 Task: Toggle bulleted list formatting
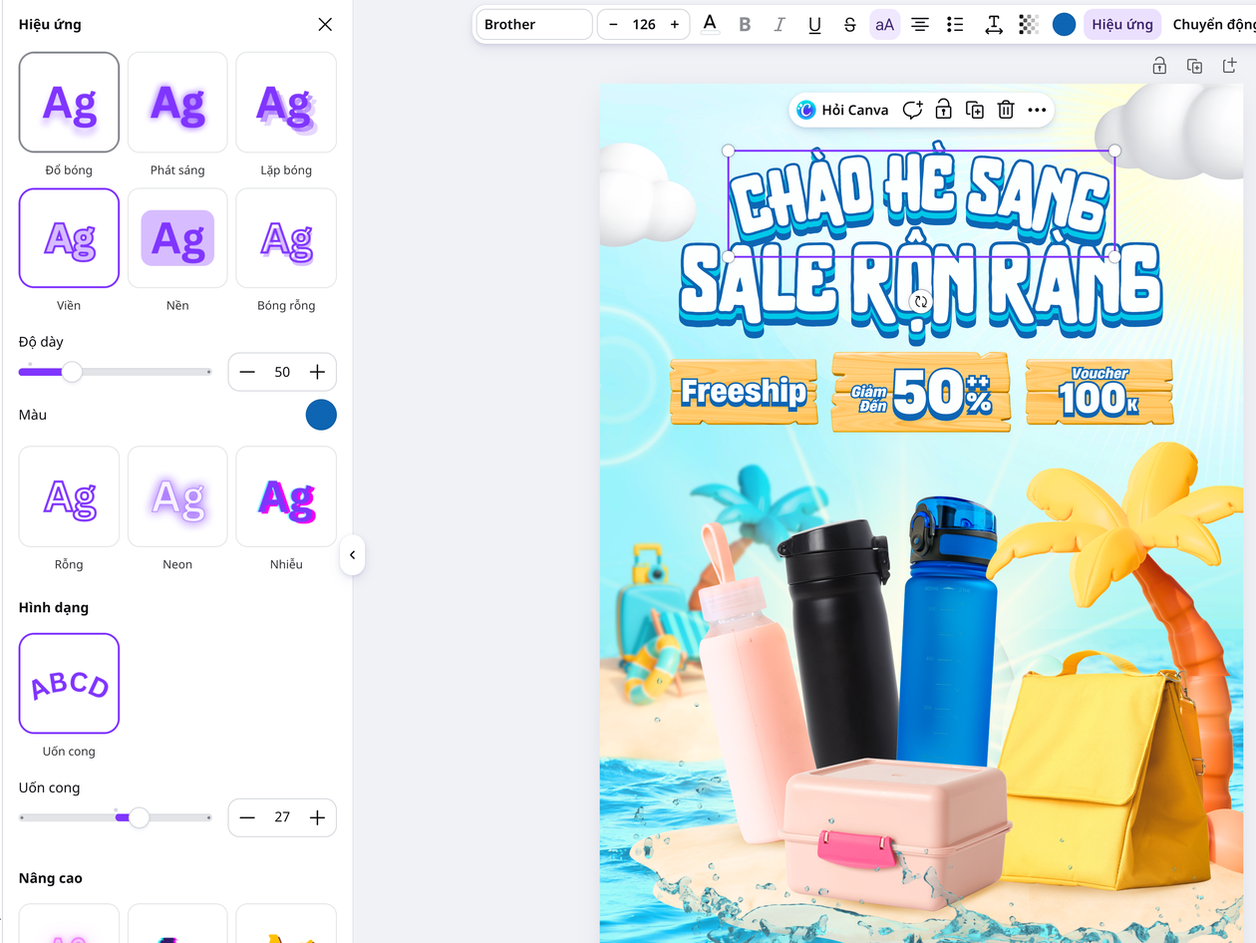955,24
